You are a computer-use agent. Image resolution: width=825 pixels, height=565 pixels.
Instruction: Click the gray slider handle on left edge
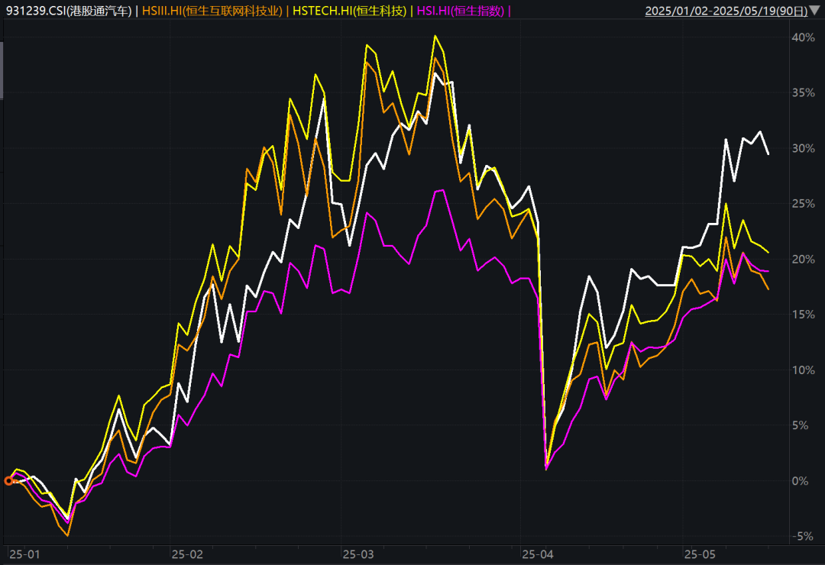2,70
